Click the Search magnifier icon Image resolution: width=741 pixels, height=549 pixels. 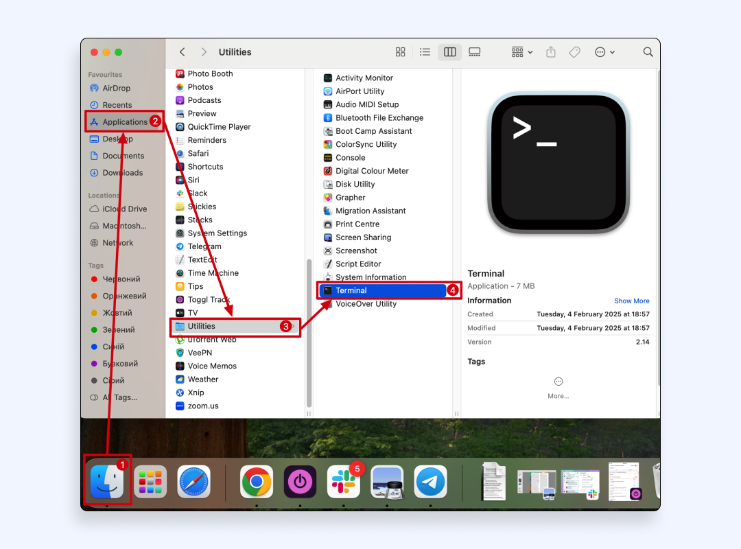click(x=648, y=52)
